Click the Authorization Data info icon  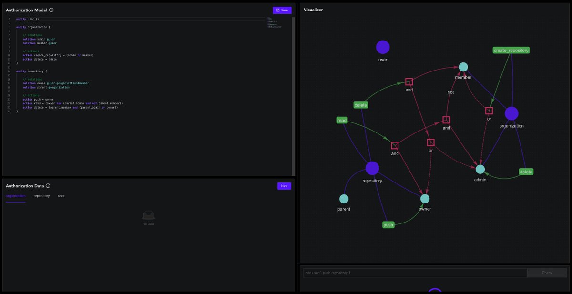(48, 186)
